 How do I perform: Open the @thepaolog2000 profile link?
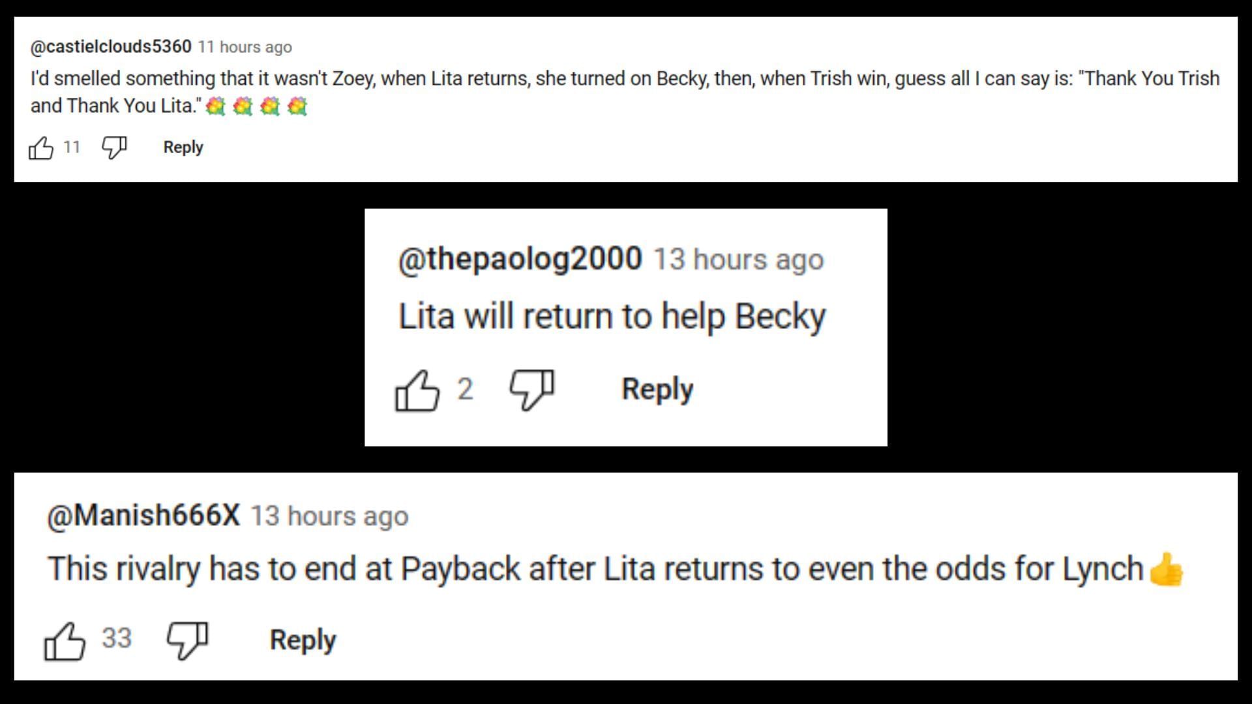coord(520,259)
